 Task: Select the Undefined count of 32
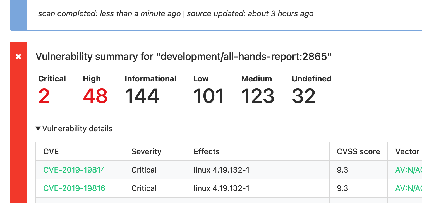tap(304, 96)
